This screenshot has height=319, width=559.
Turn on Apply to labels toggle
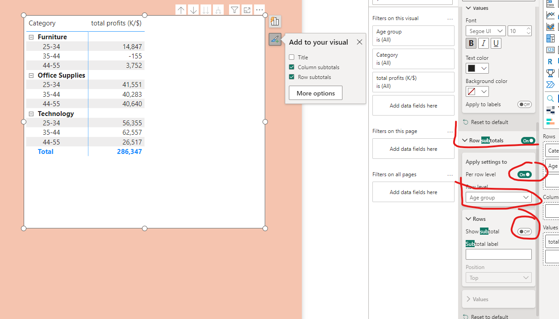tap(525, 104)
